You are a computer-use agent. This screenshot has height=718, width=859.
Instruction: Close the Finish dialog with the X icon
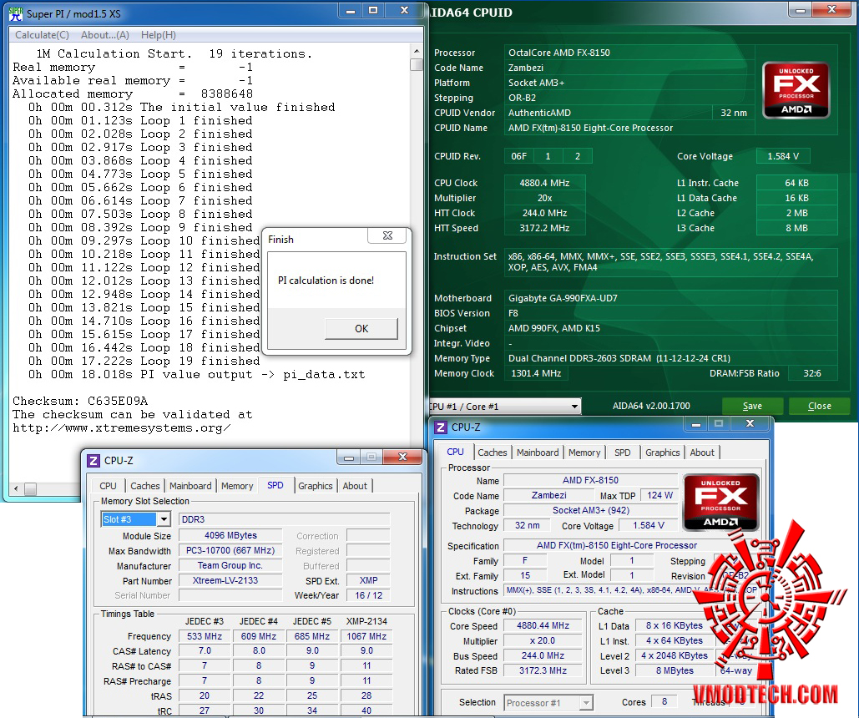pos(387,235)
